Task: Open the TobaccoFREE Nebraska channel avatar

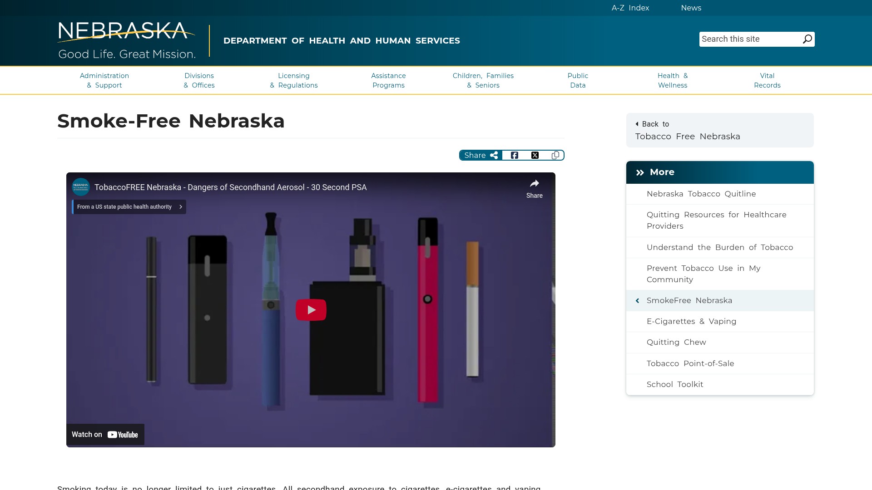Action: [x=81, y=187]
